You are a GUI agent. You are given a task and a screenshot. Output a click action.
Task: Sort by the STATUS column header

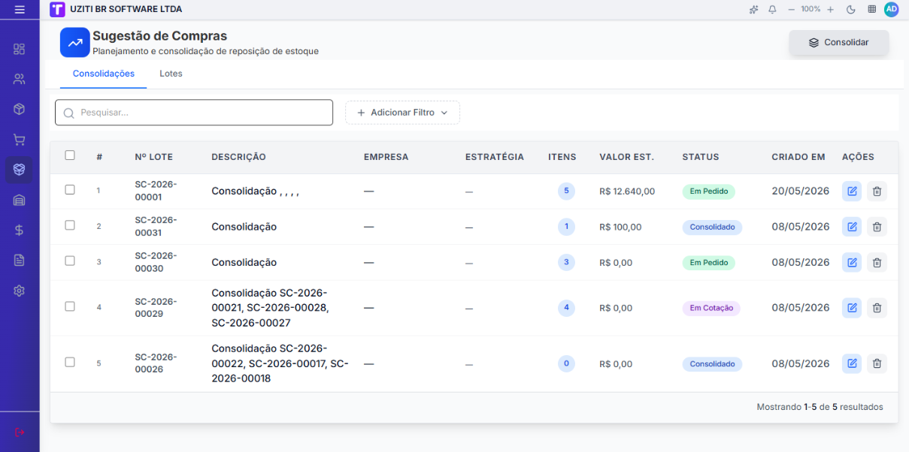pos(701,158)
